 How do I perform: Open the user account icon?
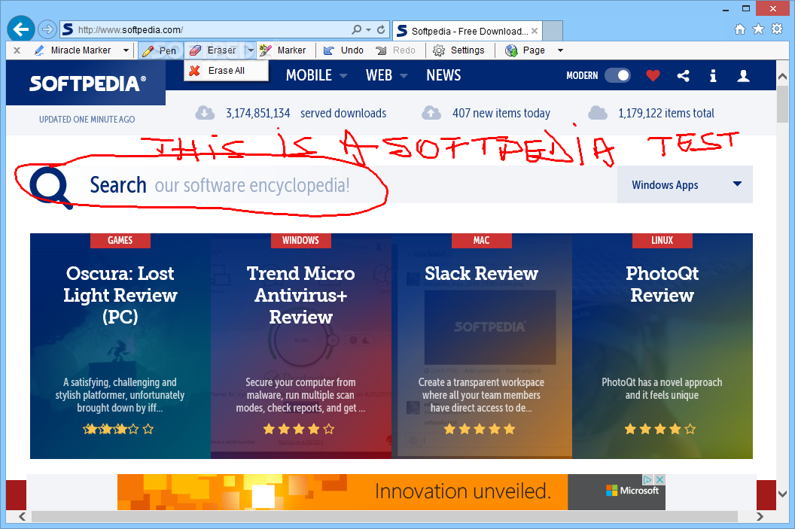click(x=743, y=75)
